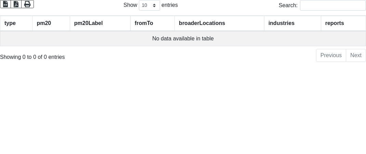
Task: Click the 'Showing 0 to 0' info text
Action: click(x=32, y=57)
